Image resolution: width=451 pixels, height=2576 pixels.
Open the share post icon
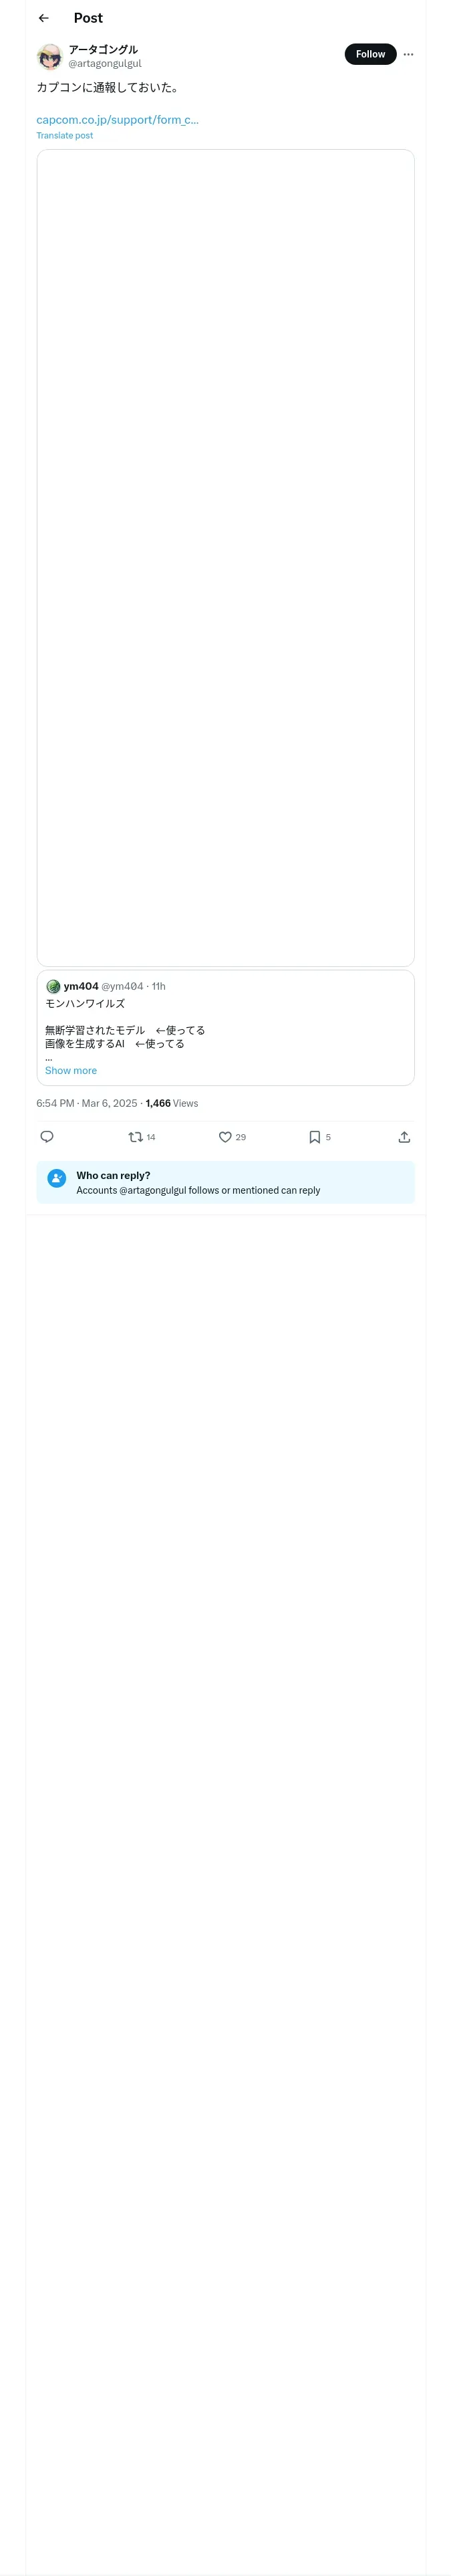click(x=404, y=1136)
